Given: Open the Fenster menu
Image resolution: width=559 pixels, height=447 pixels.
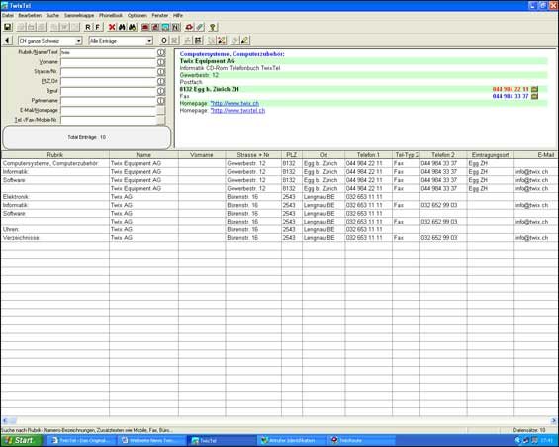Looking at the screenshot, I should (160, 15).
